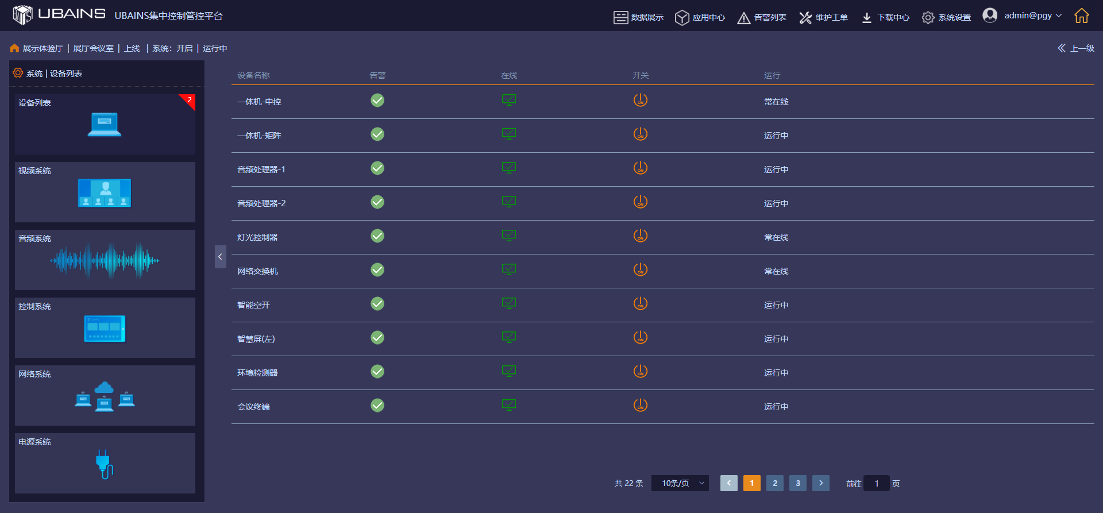Click the active page 1 button
Viewport: 1103px width, 513px height.
coord(752,483)
